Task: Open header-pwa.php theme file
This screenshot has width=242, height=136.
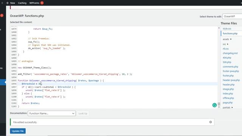Action: pyautogui.click(x=231, y=80)
